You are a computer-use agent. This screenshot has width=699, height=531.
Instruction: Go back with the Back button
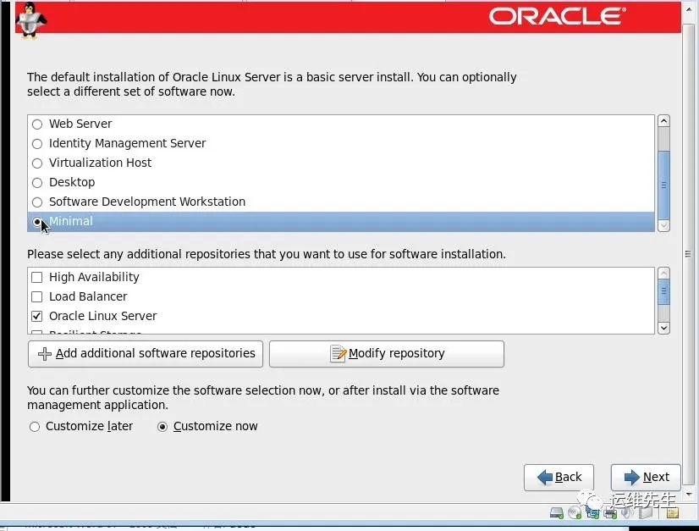point(559,478)
